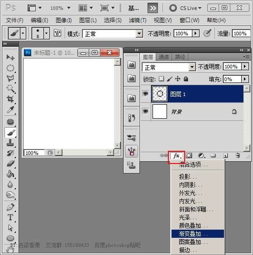Select the Magic Wand tool
Image resolution: width=253 pixels, height=255 pixels.
tap(10, 89)
